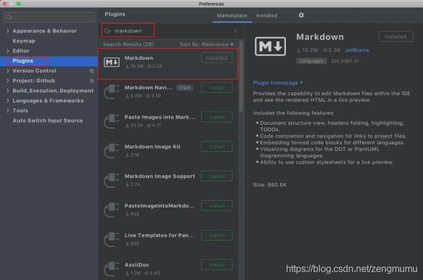Click Markdown Image Support plugin icon
This screenshot has width=423, height=280.
point(111,181)
